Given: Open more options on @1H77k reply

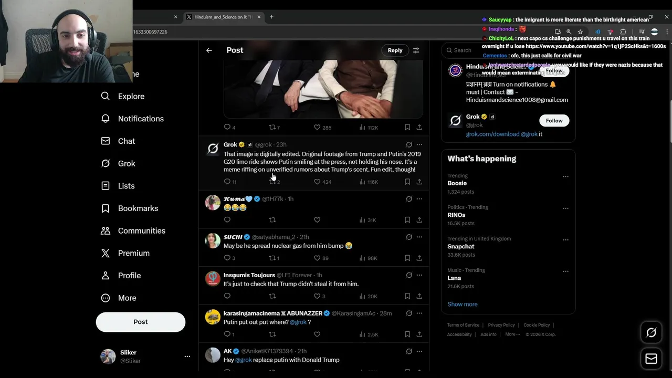Looking at the screenshot, I should click(419, 199).
